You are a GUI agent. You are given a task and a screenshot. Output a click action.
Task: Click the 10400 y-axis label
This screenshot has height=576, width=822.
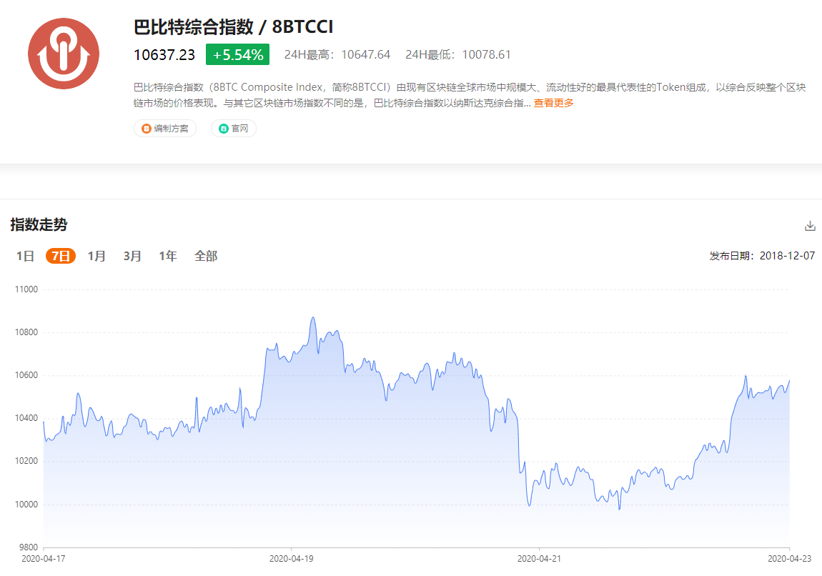pos(26,418)
